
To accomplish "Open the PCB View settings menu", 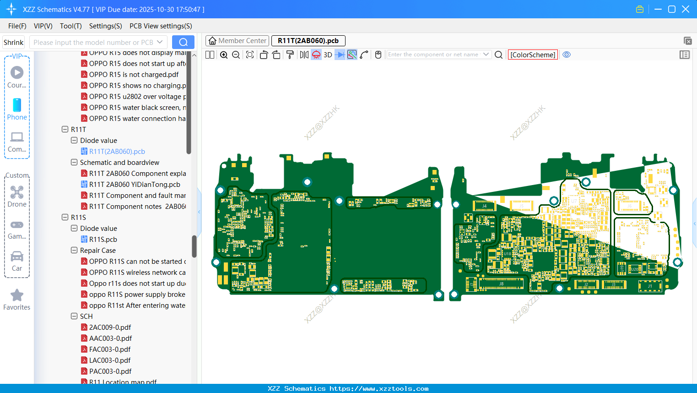I will pos(161,26).
